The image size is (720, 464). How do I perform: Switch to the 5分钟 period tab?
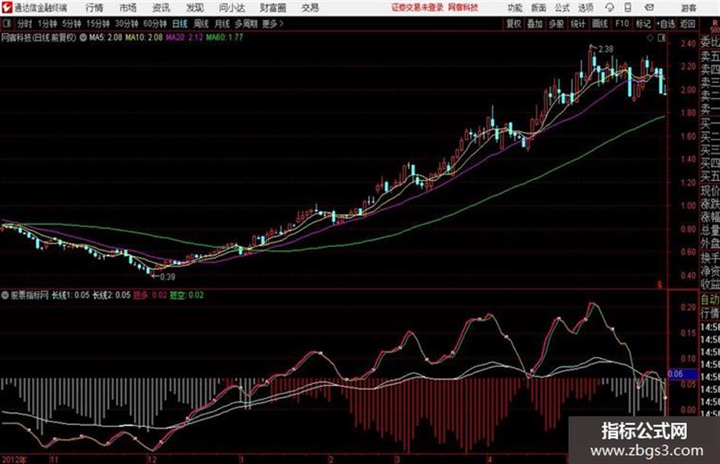click(x=72, y=24)
